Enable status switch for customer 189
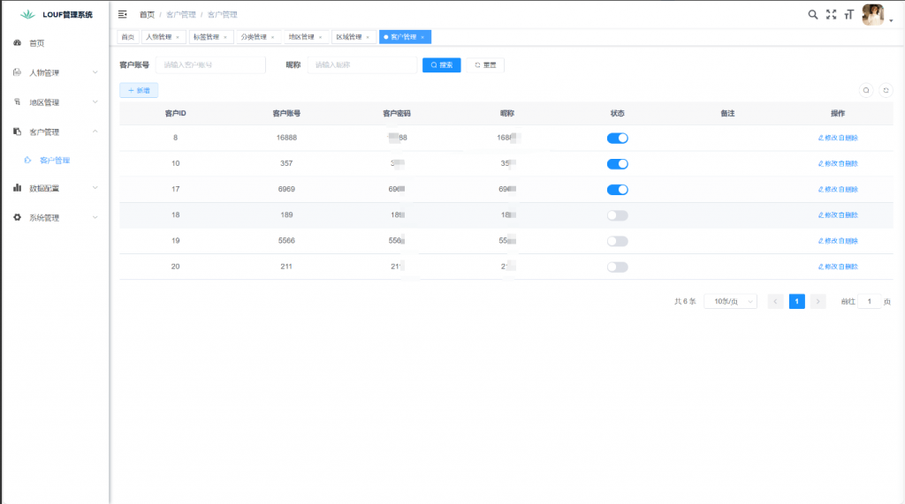 click(617, 215)
